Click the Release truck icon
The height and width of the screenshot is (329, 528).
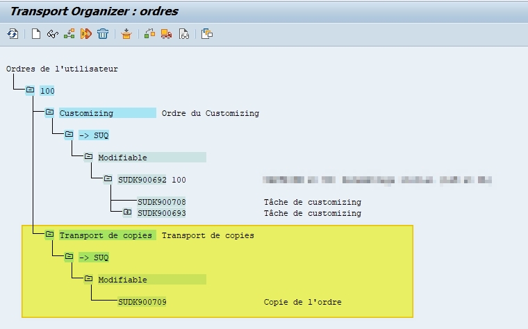(166, 33)
